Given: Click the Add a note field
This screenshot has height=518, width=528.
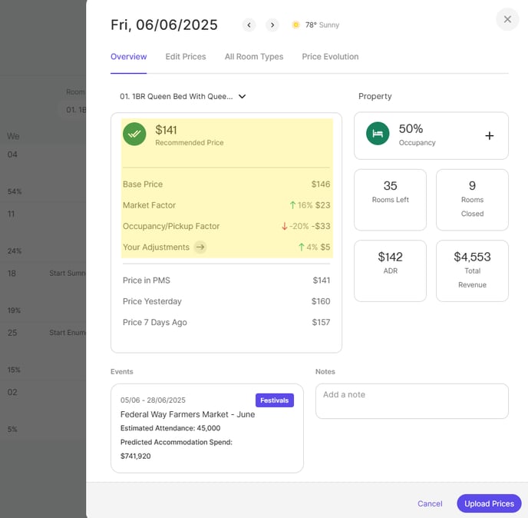Looking at the screenshot, I should coord(411,401).
